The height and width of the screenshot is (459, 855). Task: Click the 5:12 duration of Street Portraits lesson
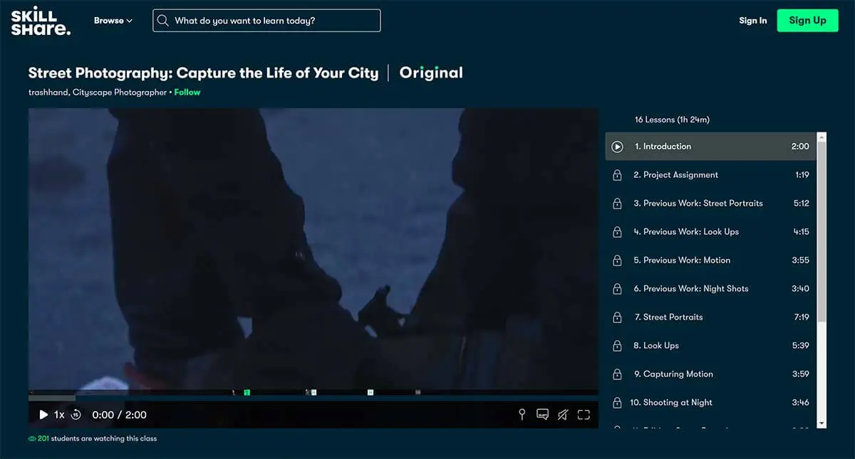tap(801, 204)
